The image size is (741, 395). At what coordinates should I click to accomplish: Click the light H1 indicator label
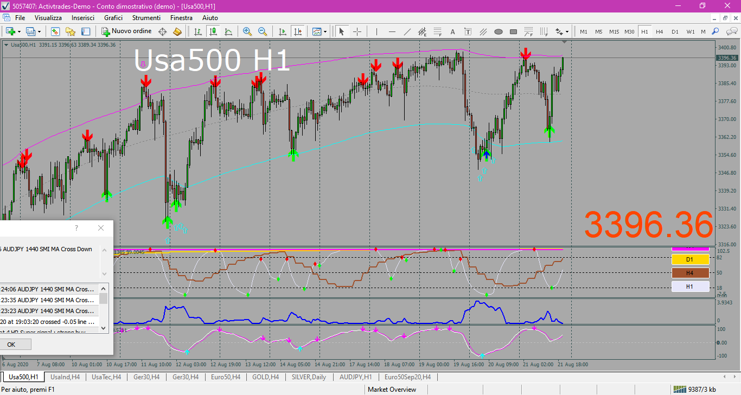(x=690, y=286)
